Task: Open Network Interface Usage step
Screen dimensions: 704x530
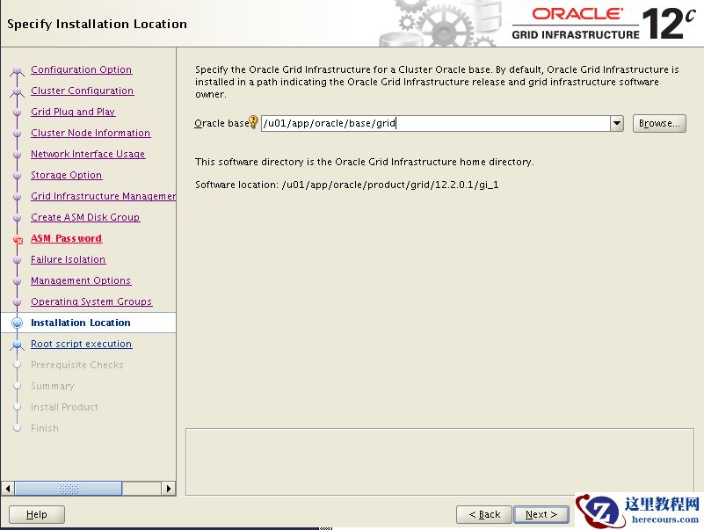Action: tap(88, 154)
